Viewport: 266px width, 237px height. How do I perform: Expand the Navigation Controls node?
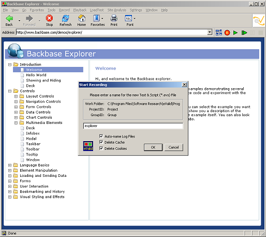[16, 102]
